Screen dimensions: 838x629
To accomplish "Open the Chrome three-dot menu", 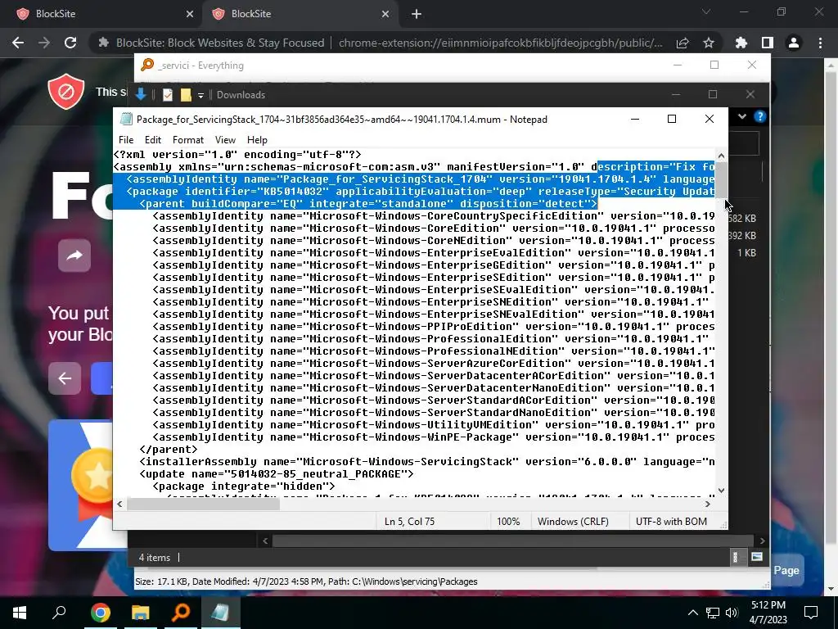I will coord(820,43).
